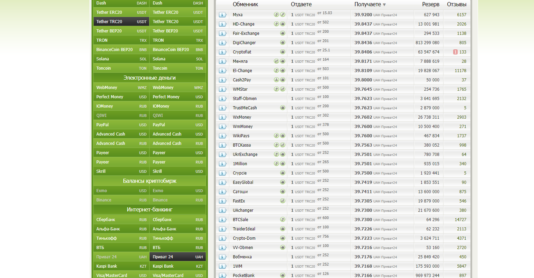This screenshot has height=278, width=534.
Task: Select Сбербank RUB in the receive column
Action: (x=178, y=220)
